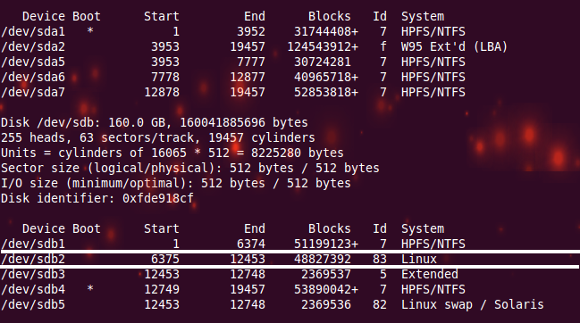Click the disk identifier 0xfde918cf text
This screenshot has height=323, width=580.
[158, 198]
